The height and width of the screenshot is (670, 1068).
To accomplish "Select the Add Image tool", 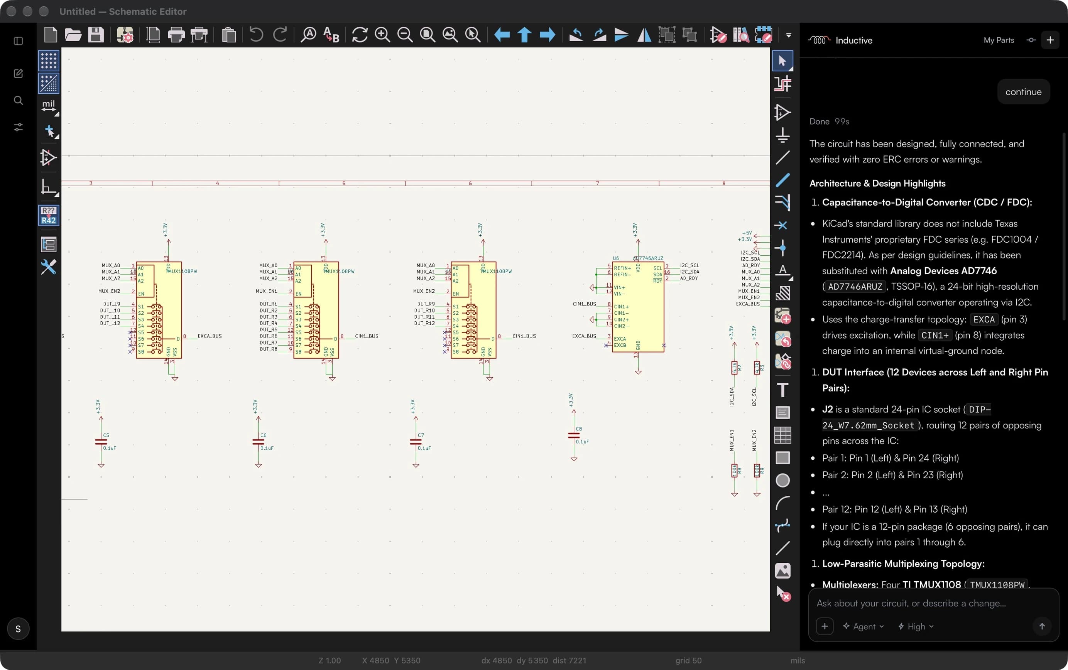I will (x=782, y=571).
